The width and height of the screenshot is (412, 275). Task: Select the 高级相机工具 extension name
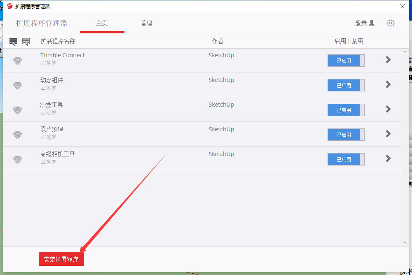click(58, 154)
